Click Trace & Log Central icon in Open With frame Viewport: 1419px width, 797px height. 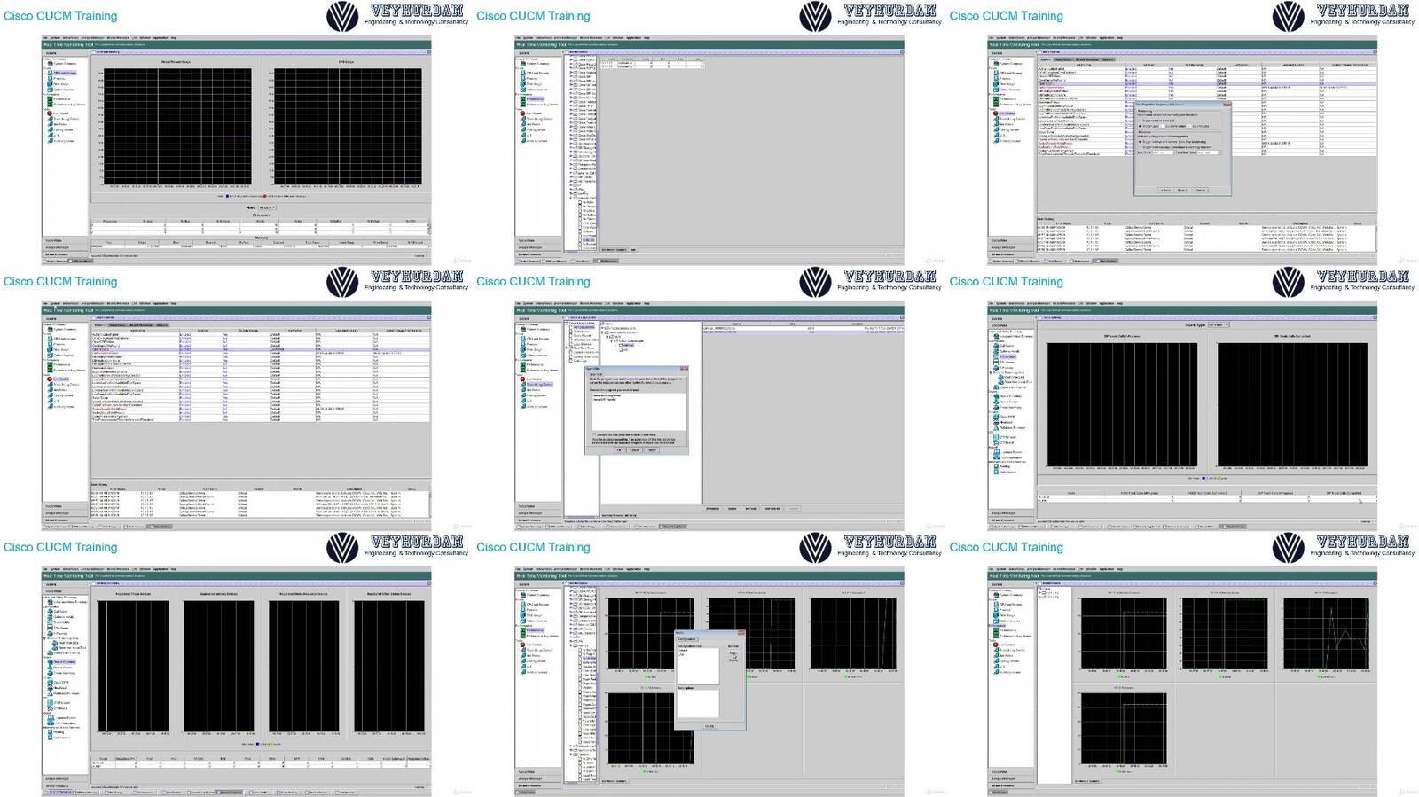tap(523, 384)
